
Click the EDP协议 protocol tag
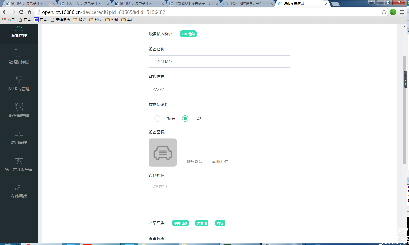pyautogui.click(x=188, y=34)
